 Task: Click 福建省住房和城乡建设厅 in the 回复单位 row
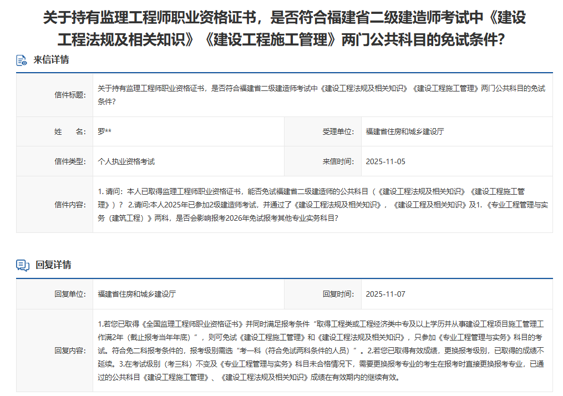tap(137, 294)
